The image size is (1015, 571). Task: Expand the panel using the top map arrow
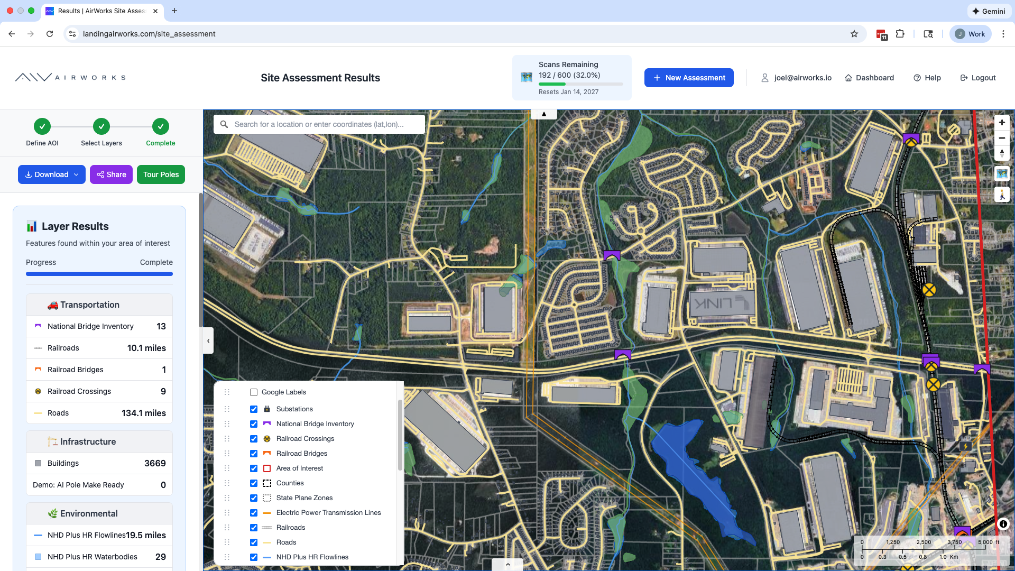click(x=544, y=114)
